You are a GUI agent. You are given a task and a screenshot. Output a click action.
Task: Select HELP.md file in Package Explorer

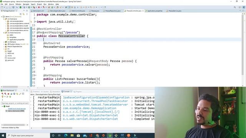coord(9,53)
